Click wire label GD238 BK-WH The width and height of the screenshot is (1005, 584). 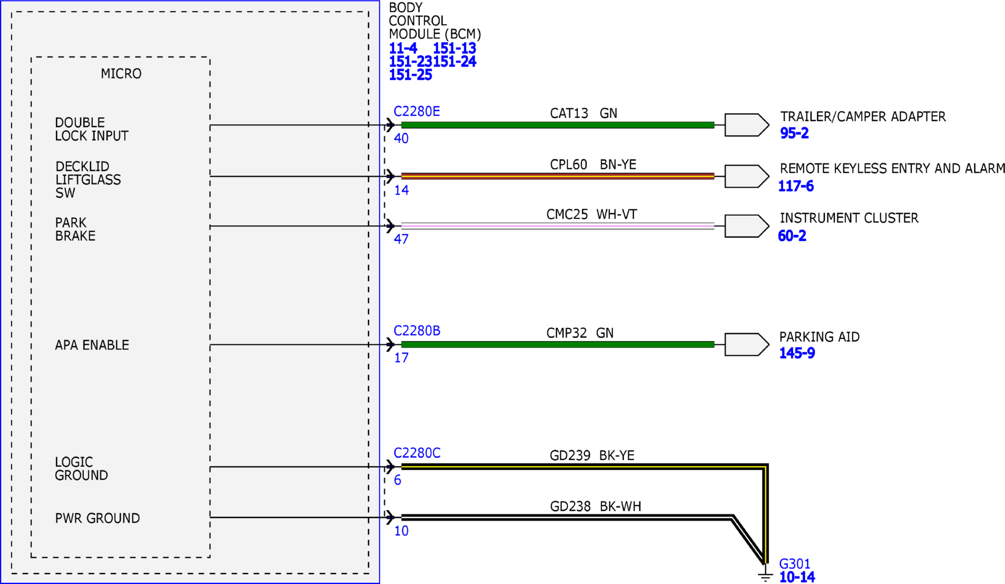pyautogui.click(x=595, y=506)
